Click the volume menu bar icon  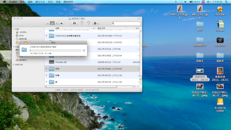tap(186, 2)
